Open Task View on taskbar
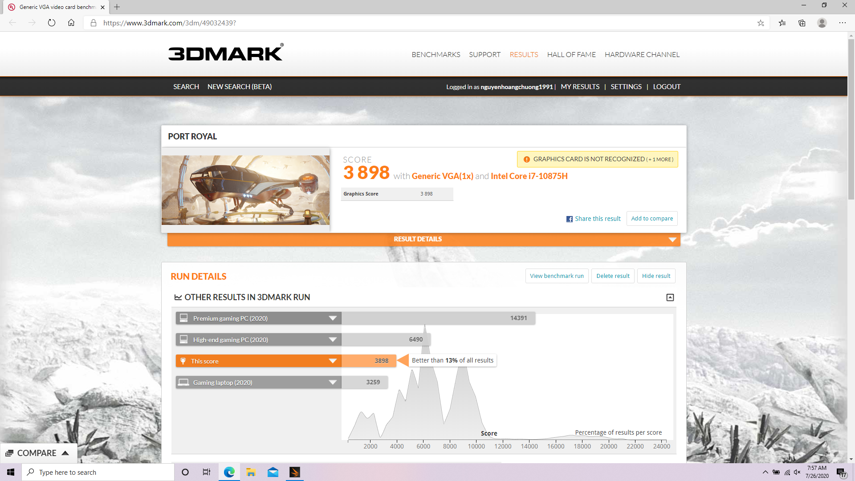The height and width of the screenshot is (481, 855). (207, 472)
